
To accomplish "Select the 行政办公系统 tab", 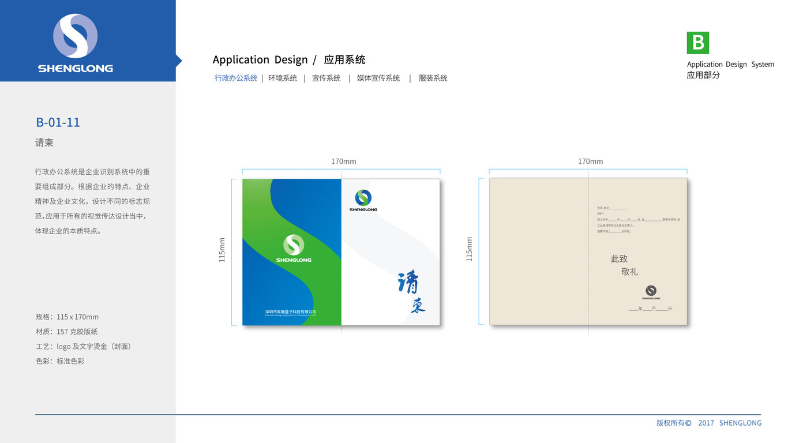I will coord(236,78).
